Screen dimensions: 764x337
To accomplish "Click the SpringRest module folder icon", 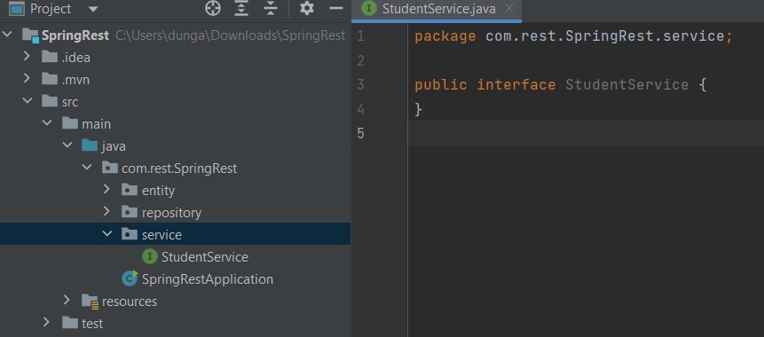I will pos(30,35).
